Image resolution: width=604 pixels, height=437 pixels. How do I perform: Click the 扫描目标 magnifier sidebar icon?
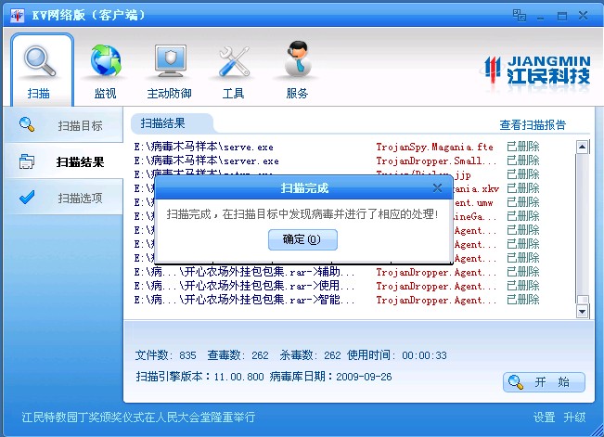(27, 124)
